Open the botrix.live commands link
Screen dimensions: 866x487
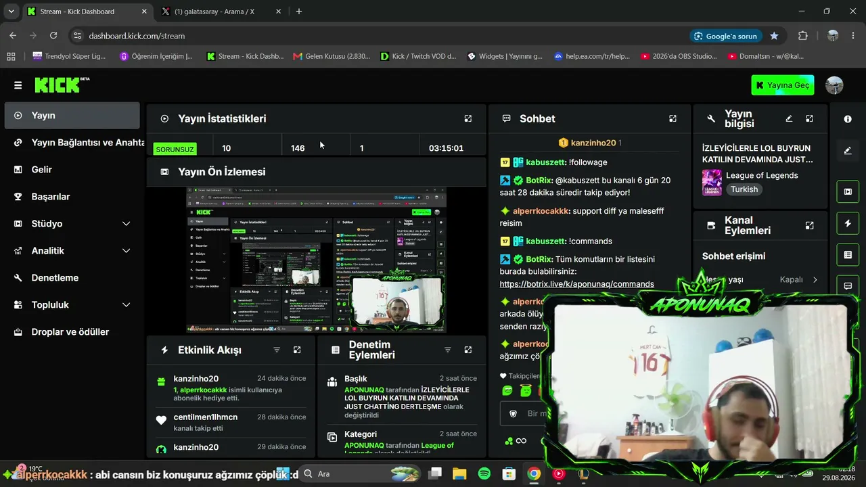click(x=577, y=284)
